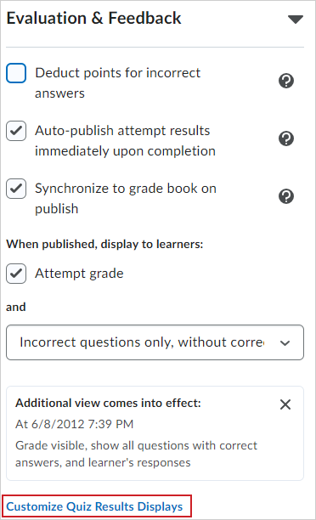Click the Auto-publish attempt results label text
The image size is (316, 520).
(x=126, y=140)
